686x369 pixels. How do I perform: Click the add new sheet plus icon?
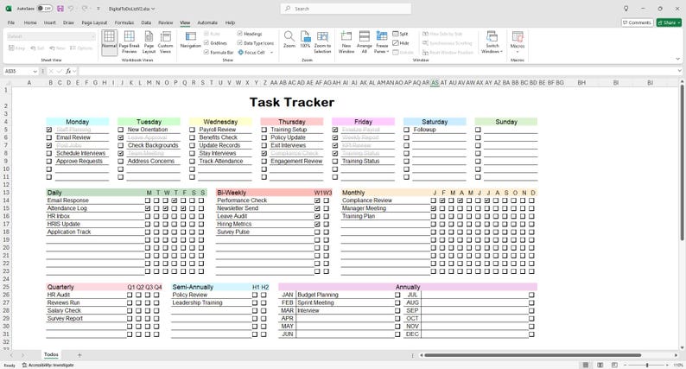79,355
